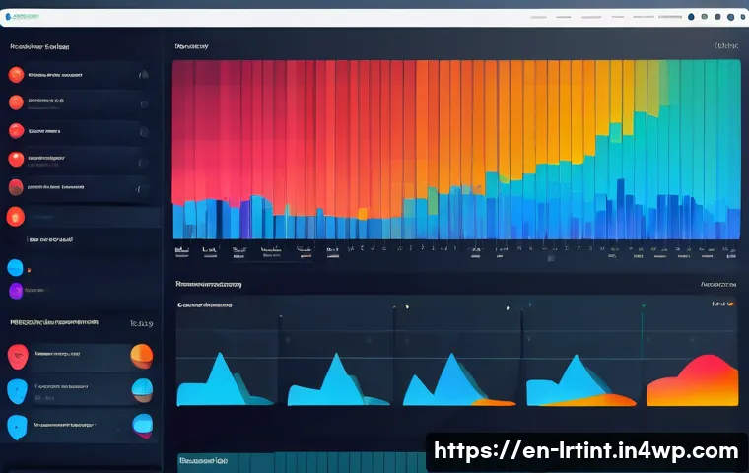
Task: Click the red speech-bubble icon in lower list
Action: (17, 355)
